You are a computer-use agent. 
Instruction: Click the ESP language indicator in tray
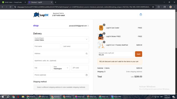coord(161,97)
